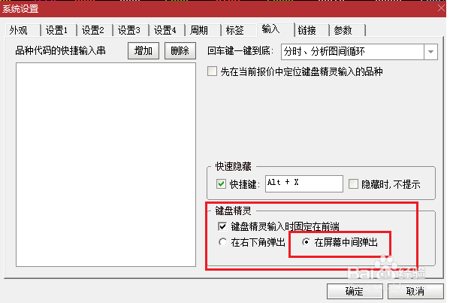The width and height of the screenshot is (453, 303).
Task: Click the 删除 button
Action: click(x=180, y=51)
